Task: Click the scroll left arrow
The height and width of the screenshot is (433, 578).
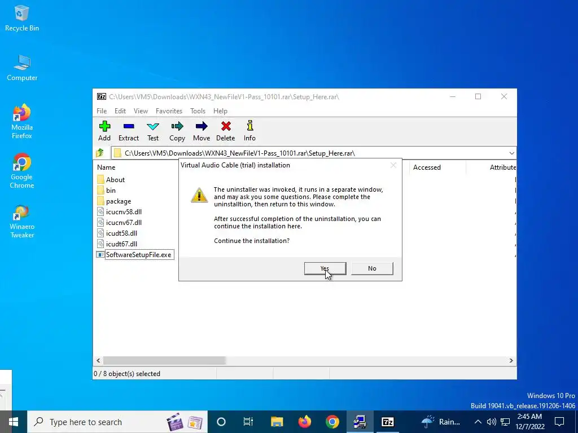Action: pyautogui.click(x=98, y=360)
